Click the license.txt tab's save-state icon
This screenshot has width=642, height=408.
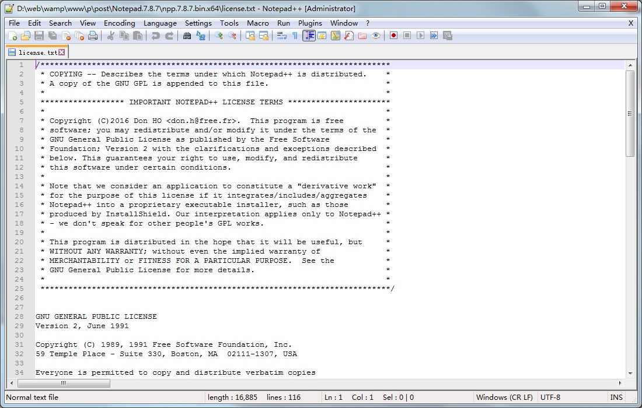coord(12,52)
